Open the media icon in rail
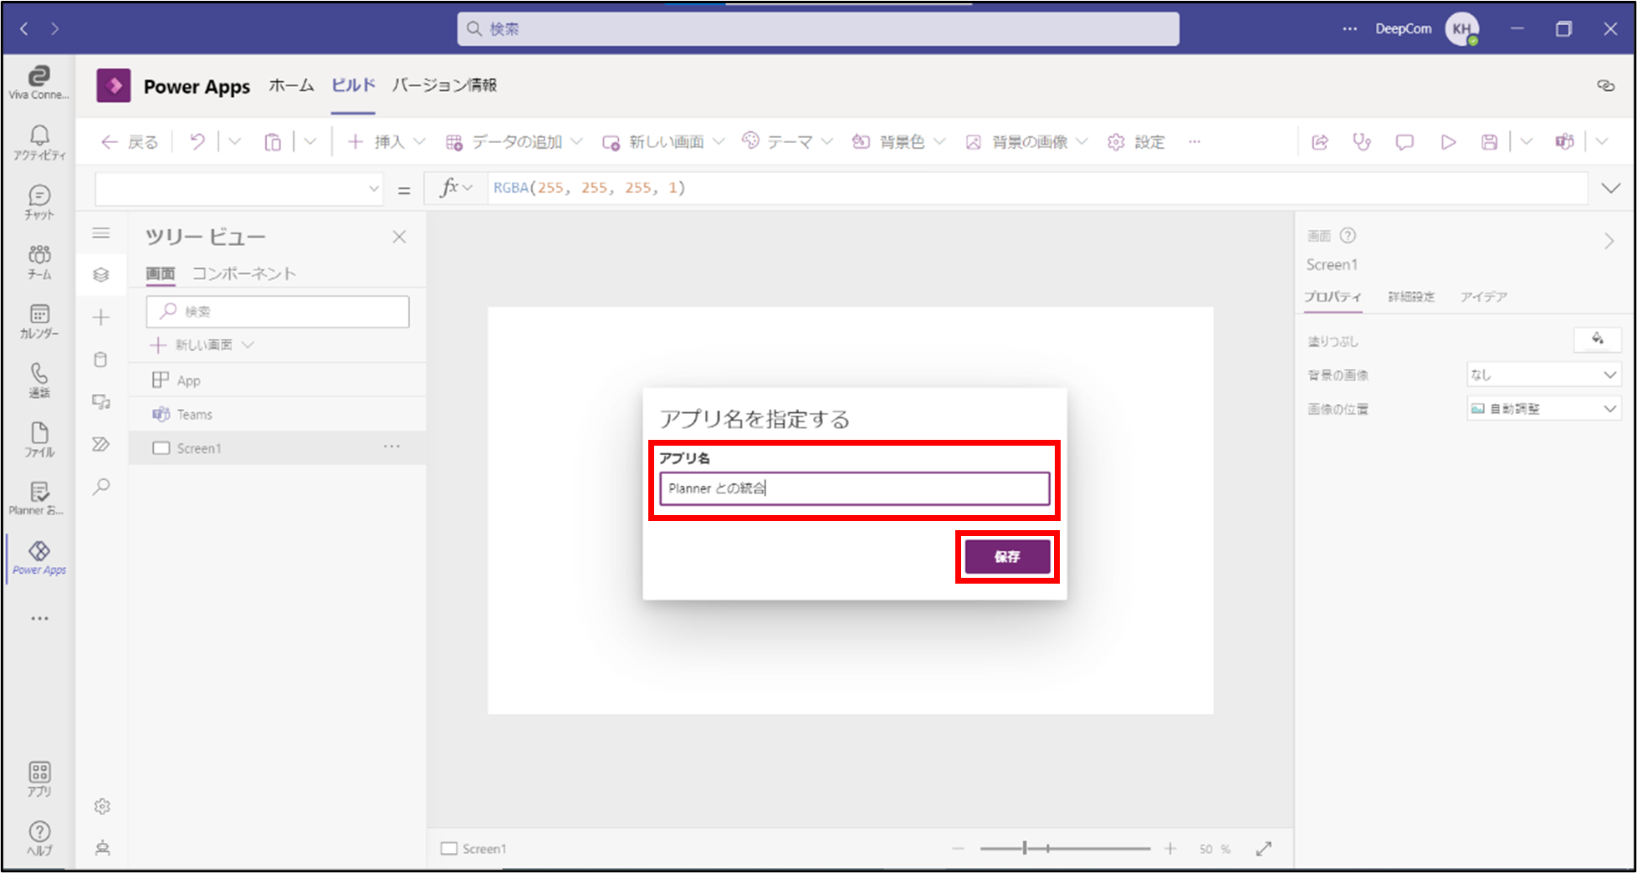Screen dimensions: 1637x873 click(x=101, y=402)
